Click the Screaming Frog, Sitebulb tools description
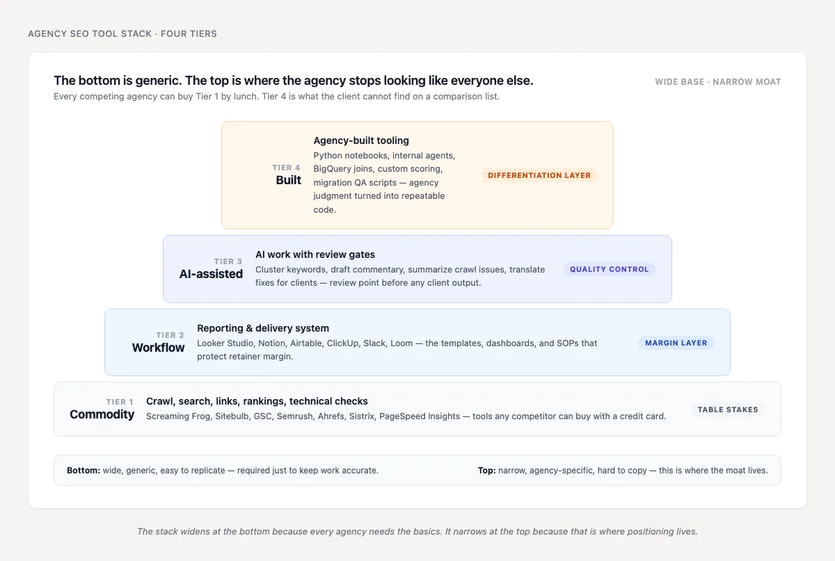835x561 pixels. pos(406,416)
